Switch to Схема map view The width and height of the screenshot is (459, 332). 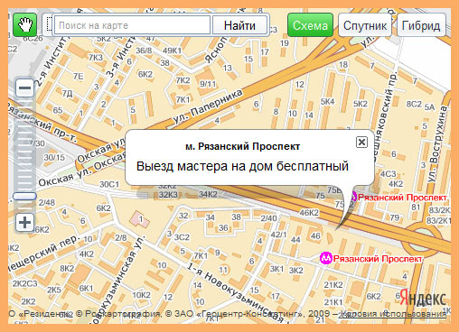coord(310,25)
